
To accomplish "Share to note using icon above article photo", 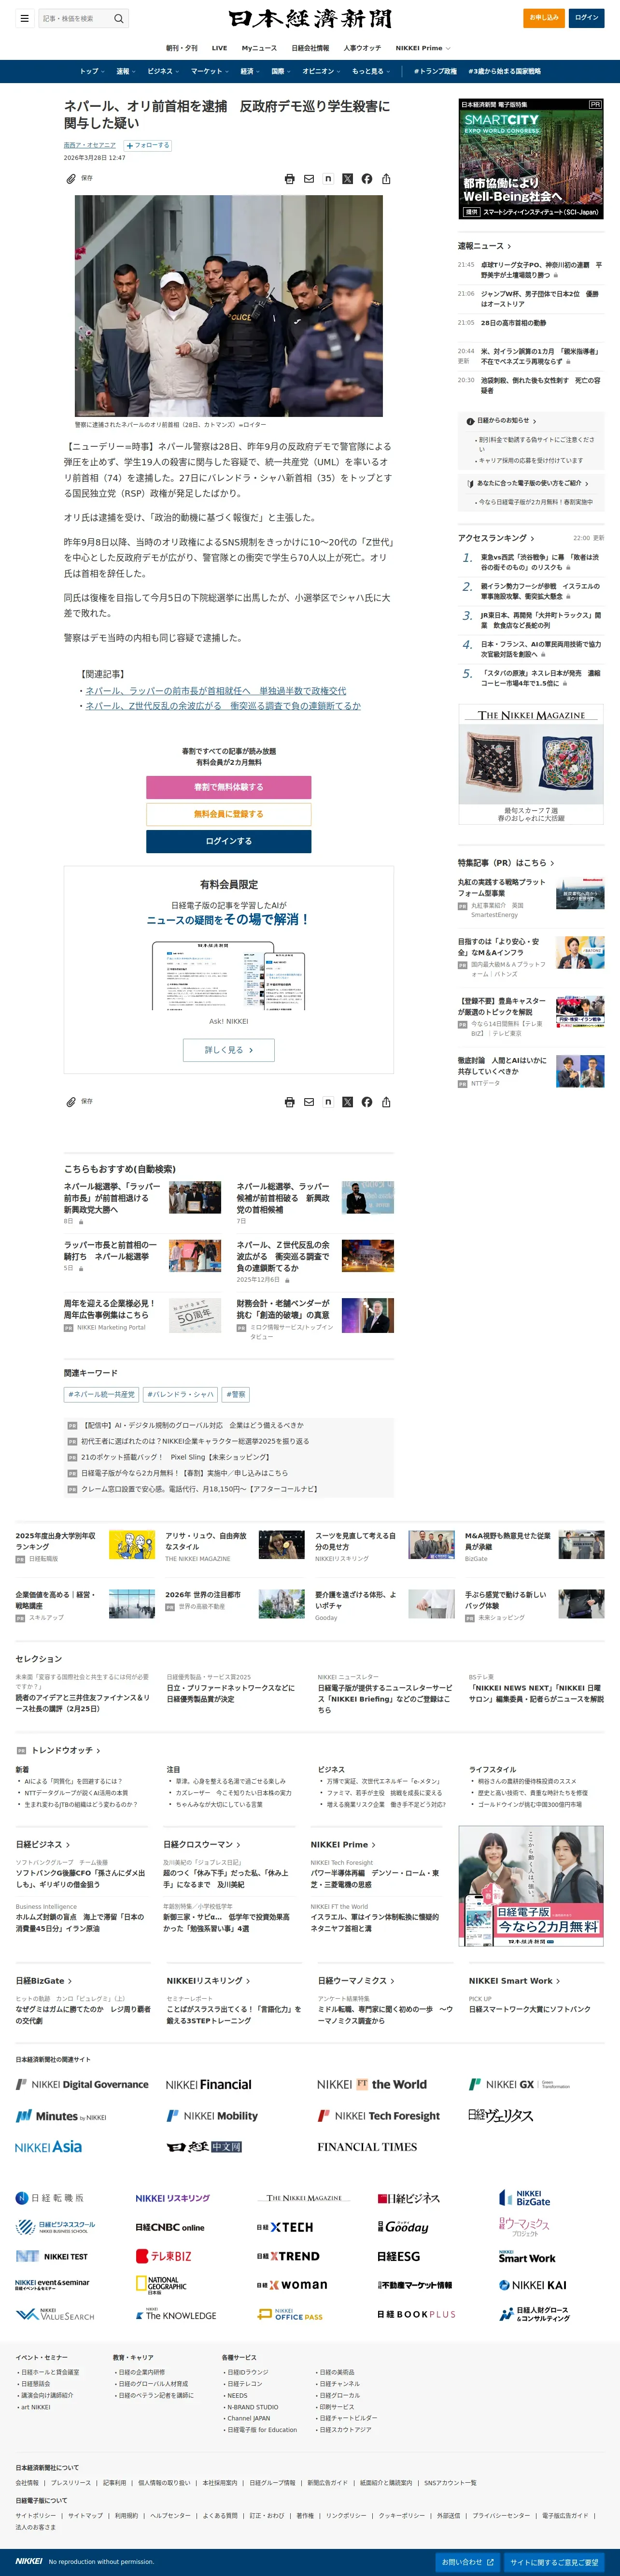I will 328,179.
